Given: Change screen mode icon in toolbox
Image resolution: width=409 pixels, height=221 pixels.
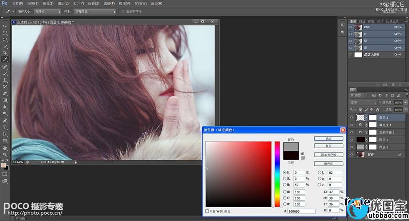Looking at the screenshot, I should point(5,181).
